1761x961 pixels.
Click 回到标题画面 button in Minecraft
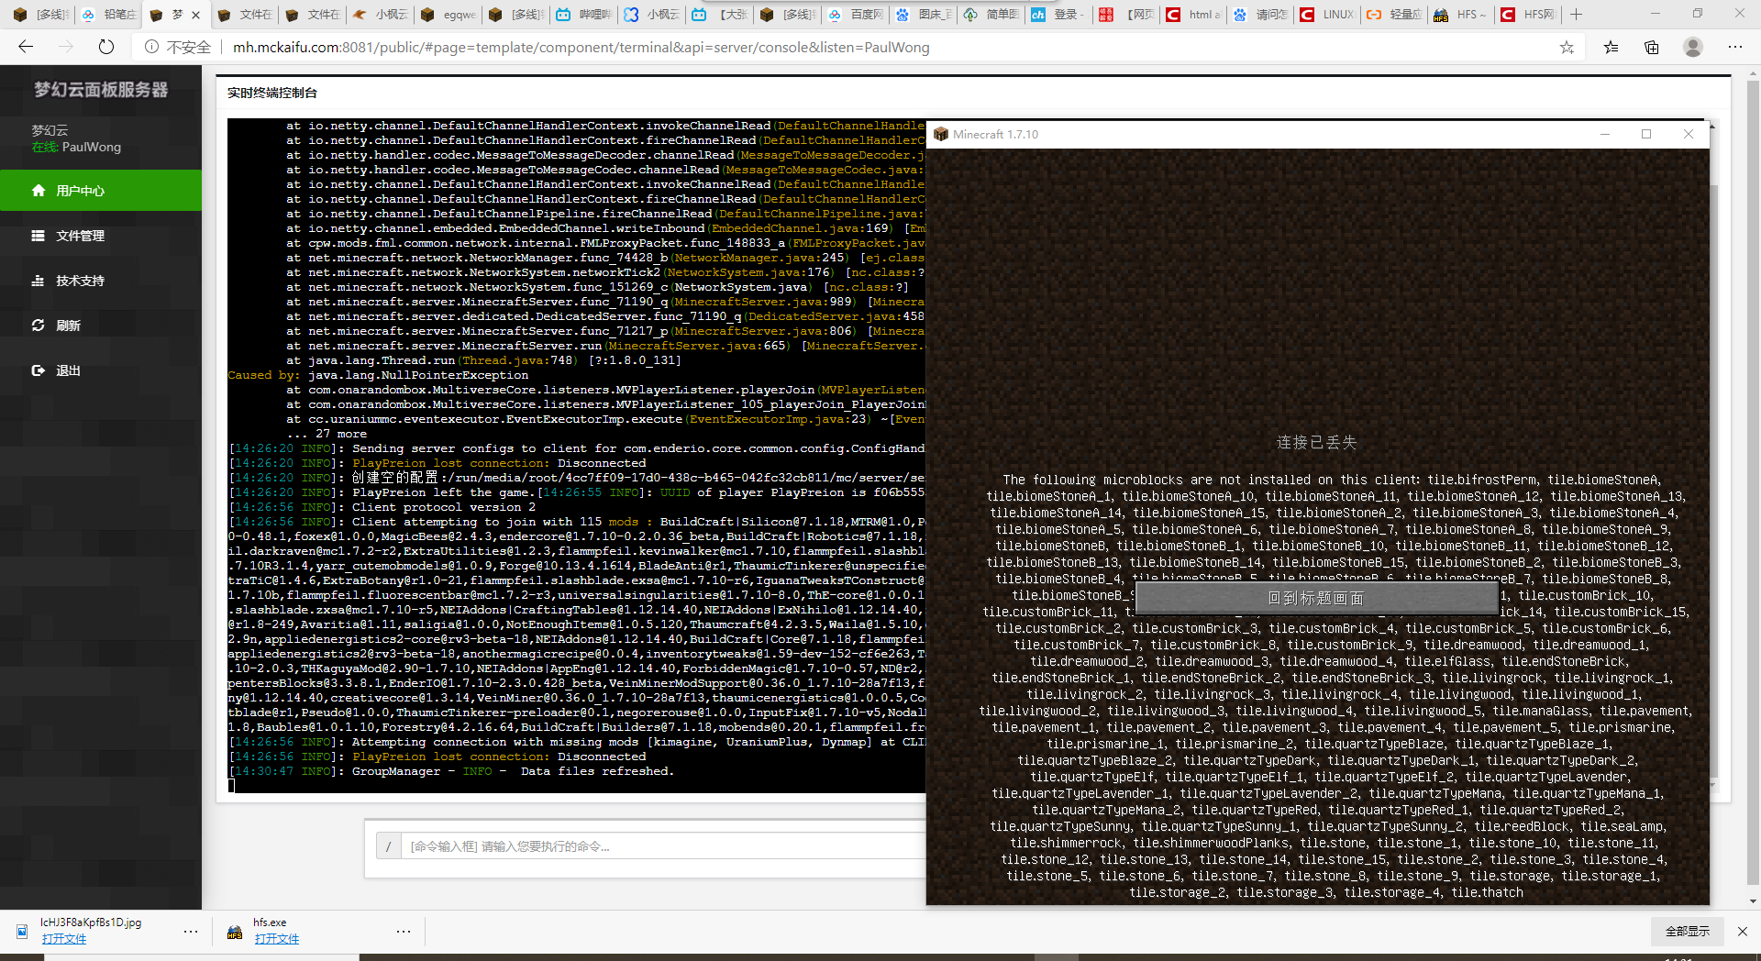click(1316, 598)
